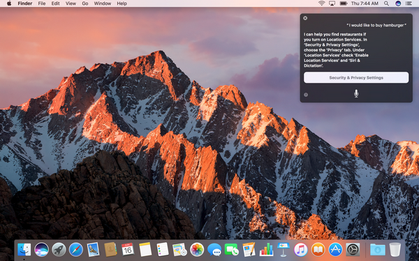419x261 pixels.
Task: Open Messages app from the Dock
Action: click(x=214, y=250)
